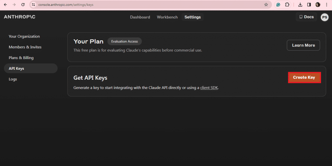Viewport: 332px width, 166px height.
Task: Bookmark this page with the star icon
Action: coord(266,5)
